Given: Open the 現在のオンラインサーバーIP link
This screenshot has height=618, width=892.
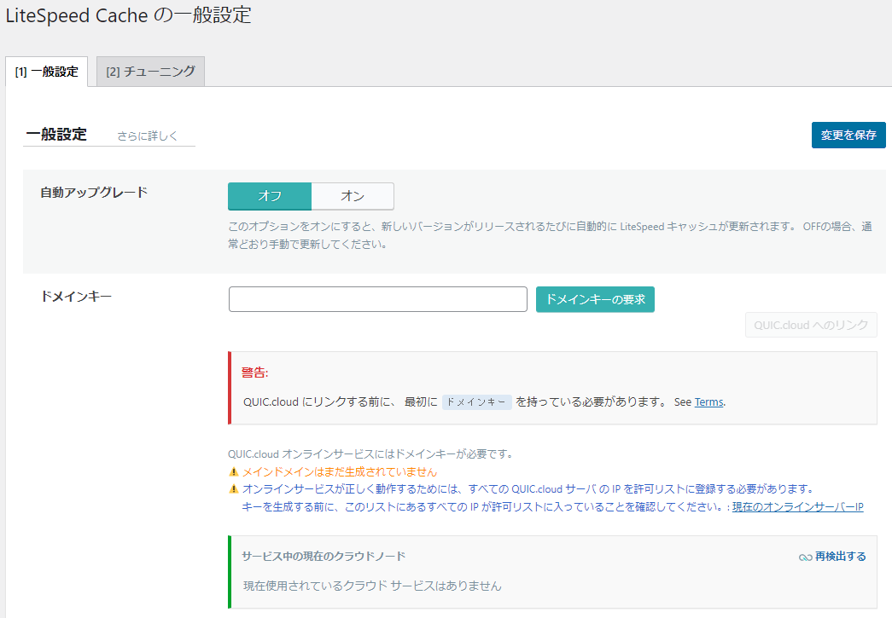Looking at the screenshot, I should (797, 506).
